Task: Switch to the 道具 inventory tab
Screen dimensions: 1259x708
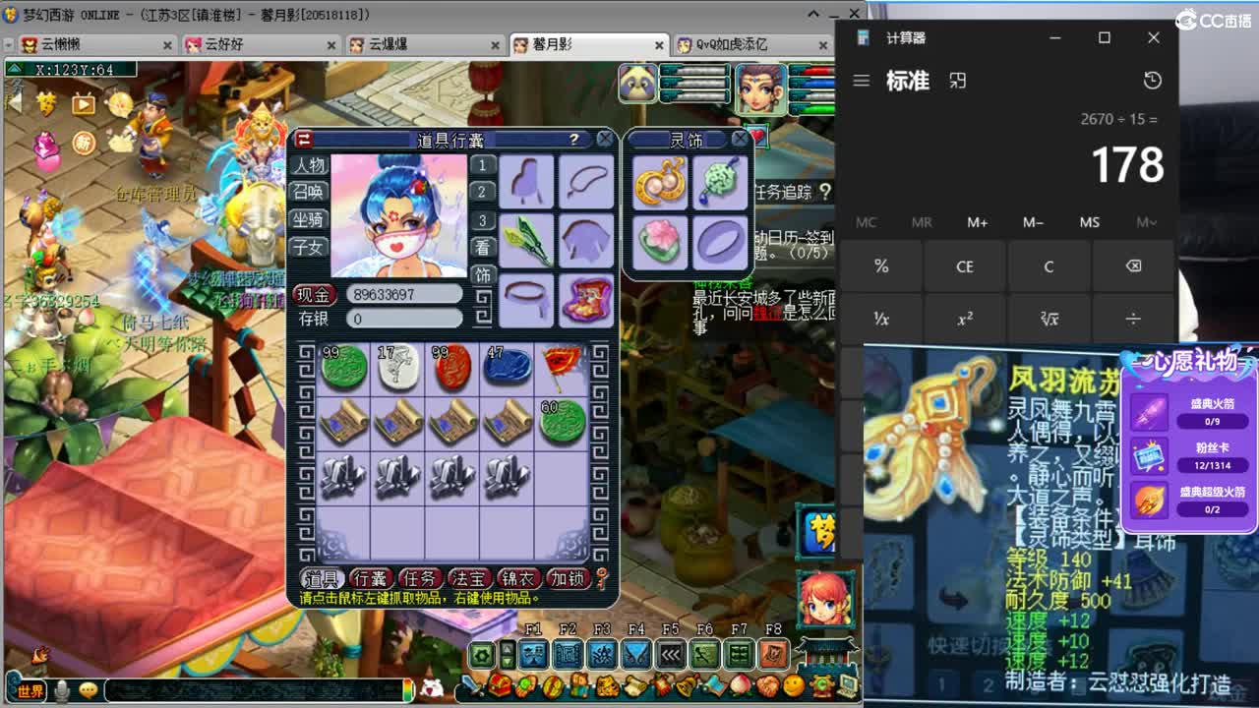Action: (322, 579)
